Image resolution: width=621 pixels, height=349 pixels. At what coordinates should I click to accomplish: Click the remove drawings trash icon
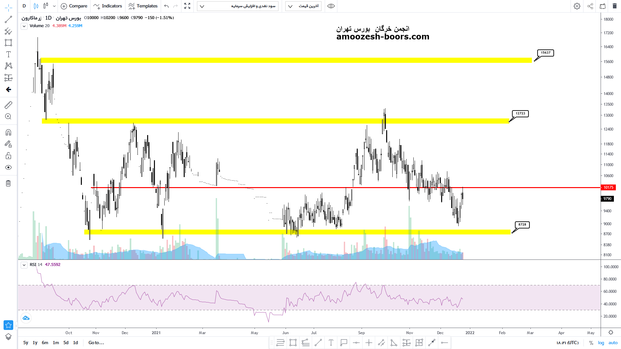(x=8, y=184)
